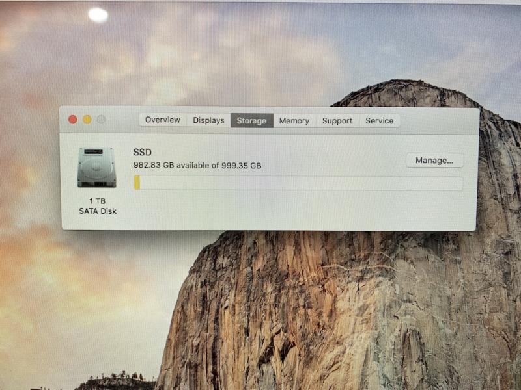Switch to the Service tab
The height and width of the screenshot is (390, 521).
[x=380, y=121]
